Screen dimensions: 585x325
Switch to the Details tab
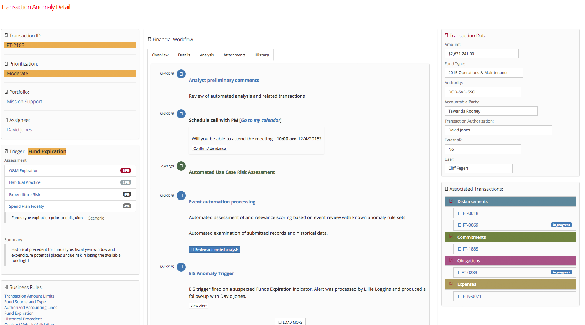184,55
